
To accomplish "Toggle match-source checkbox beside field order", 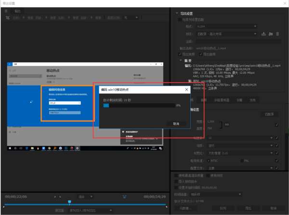I will [276, 146].
